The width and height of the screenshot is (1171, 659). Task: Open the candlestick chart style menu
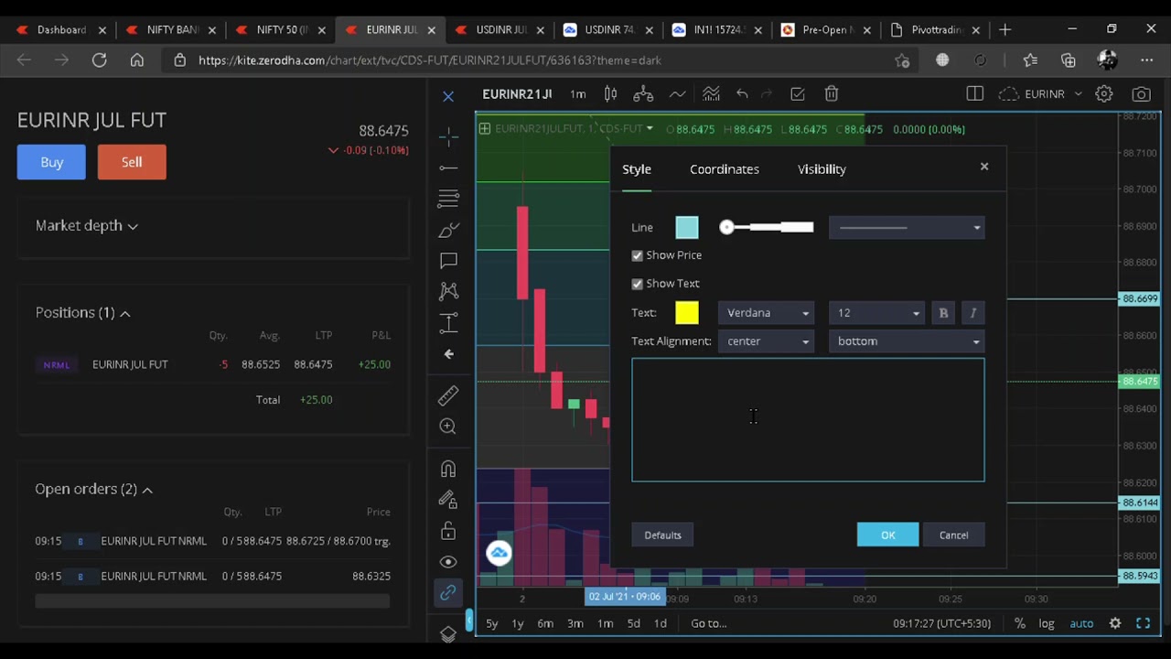(610, 94)
